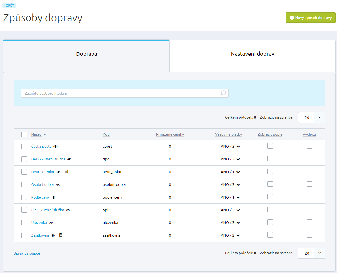Open the Uloženka shipping method link
Screen dimensions: 337x273
click(39, 222)
